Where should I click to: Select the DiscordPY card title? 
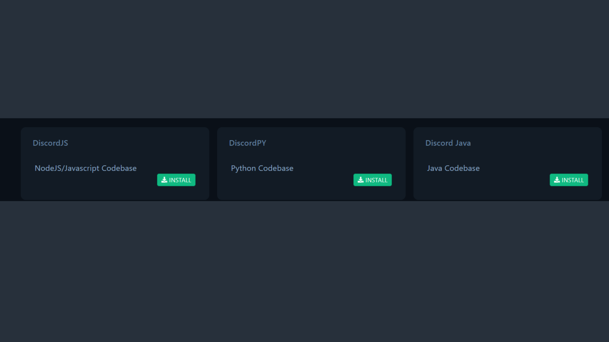[247, 143]
